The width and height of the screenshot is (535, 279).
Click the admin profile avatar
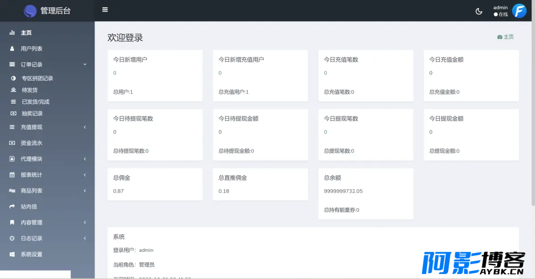(x=519, y=11)
